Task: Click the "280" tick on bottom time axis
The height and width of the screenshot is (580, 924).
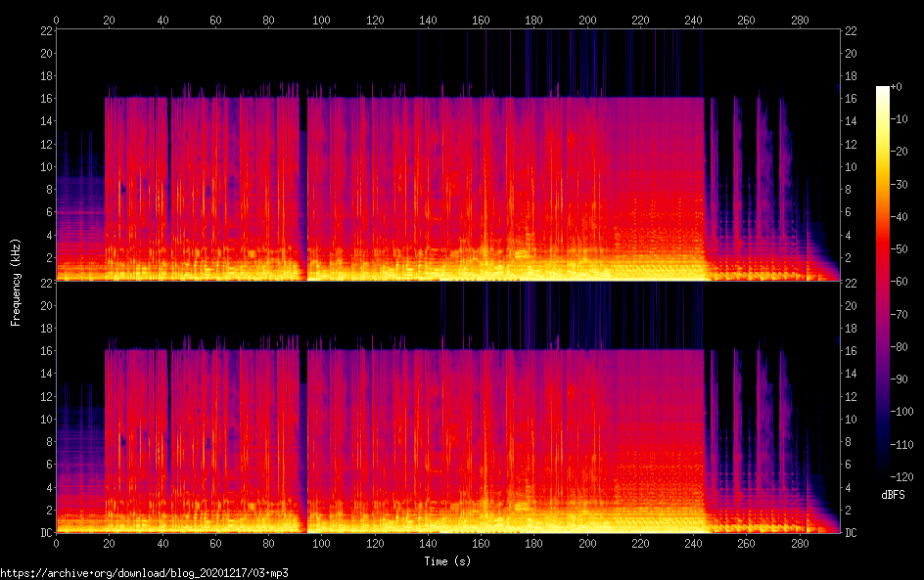Action: point(800,544)
